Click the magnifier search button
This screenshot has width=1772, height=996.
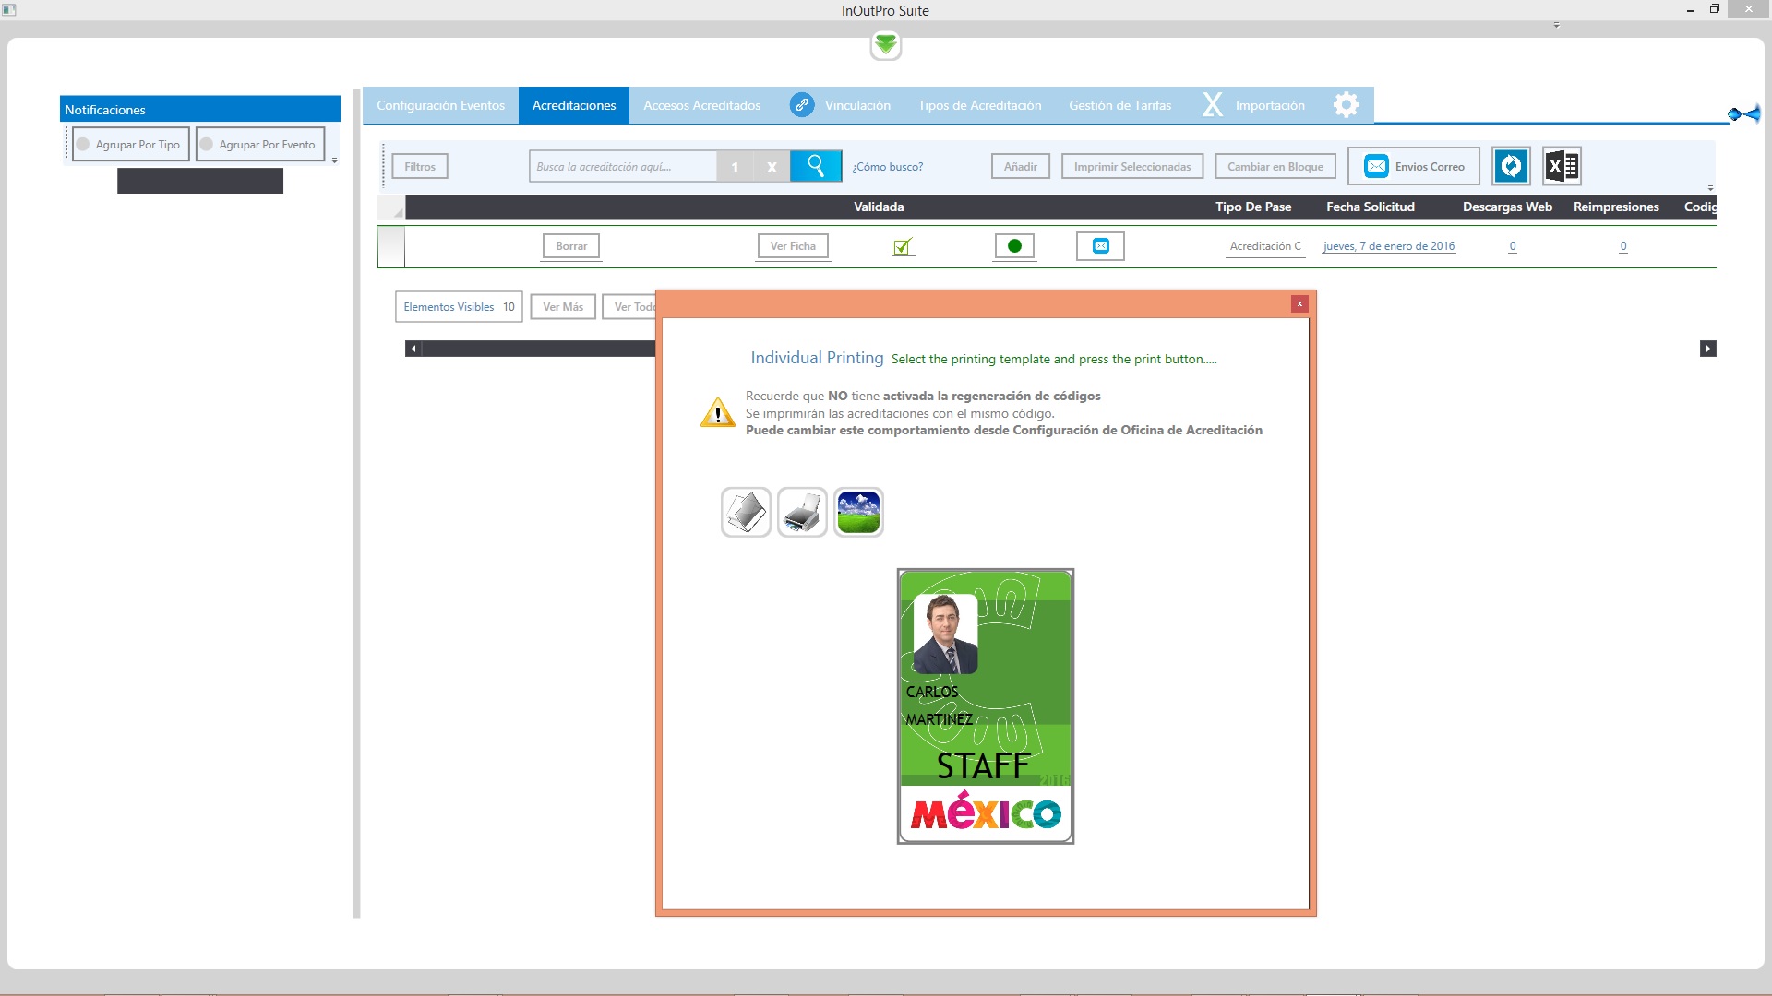coord(816,166)
